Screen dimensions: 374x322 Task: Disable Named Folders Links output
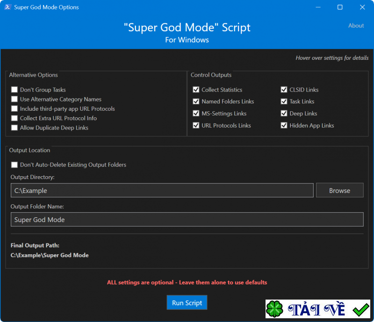tap(196, 101)
